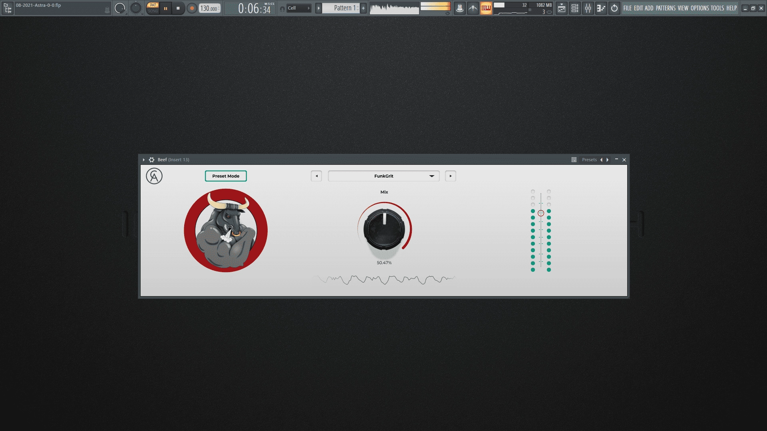The width and height of the screenshot is (767, 431).
Task: Toggle the Preset Mode button
Action: (226, 176)
